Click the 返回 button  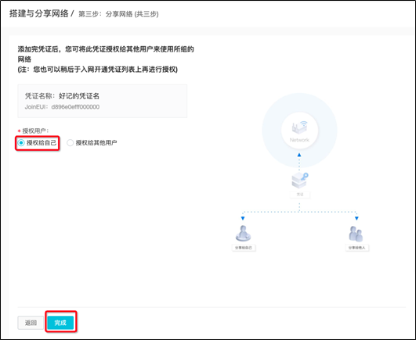pos(31,323)
